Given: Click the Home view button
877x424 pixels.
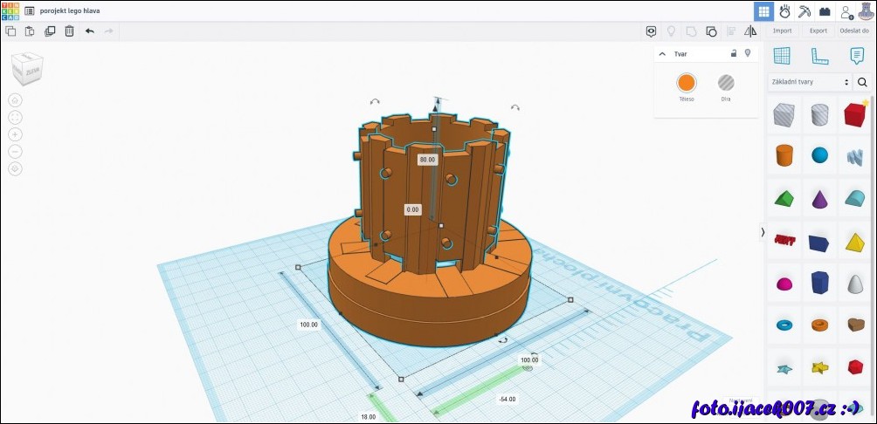Looking at the screenshot, I should click(15, 100).
